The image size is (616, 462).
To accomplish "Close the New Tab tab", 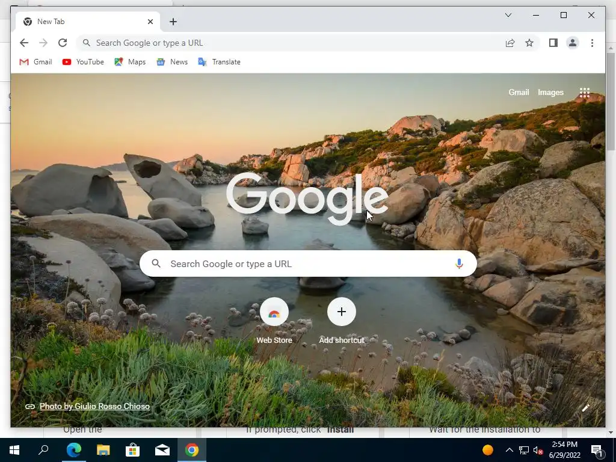I will [x=150, y=22].
